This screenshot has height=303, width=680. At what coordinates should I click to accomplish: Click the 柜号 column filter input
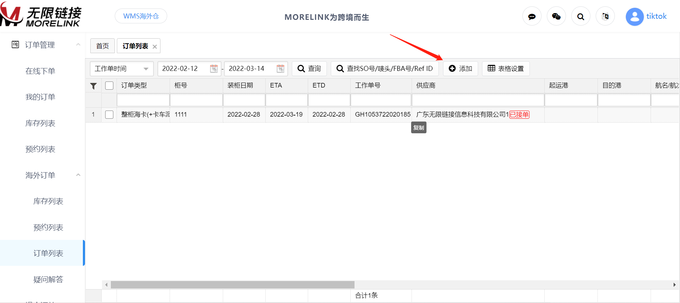196,100
